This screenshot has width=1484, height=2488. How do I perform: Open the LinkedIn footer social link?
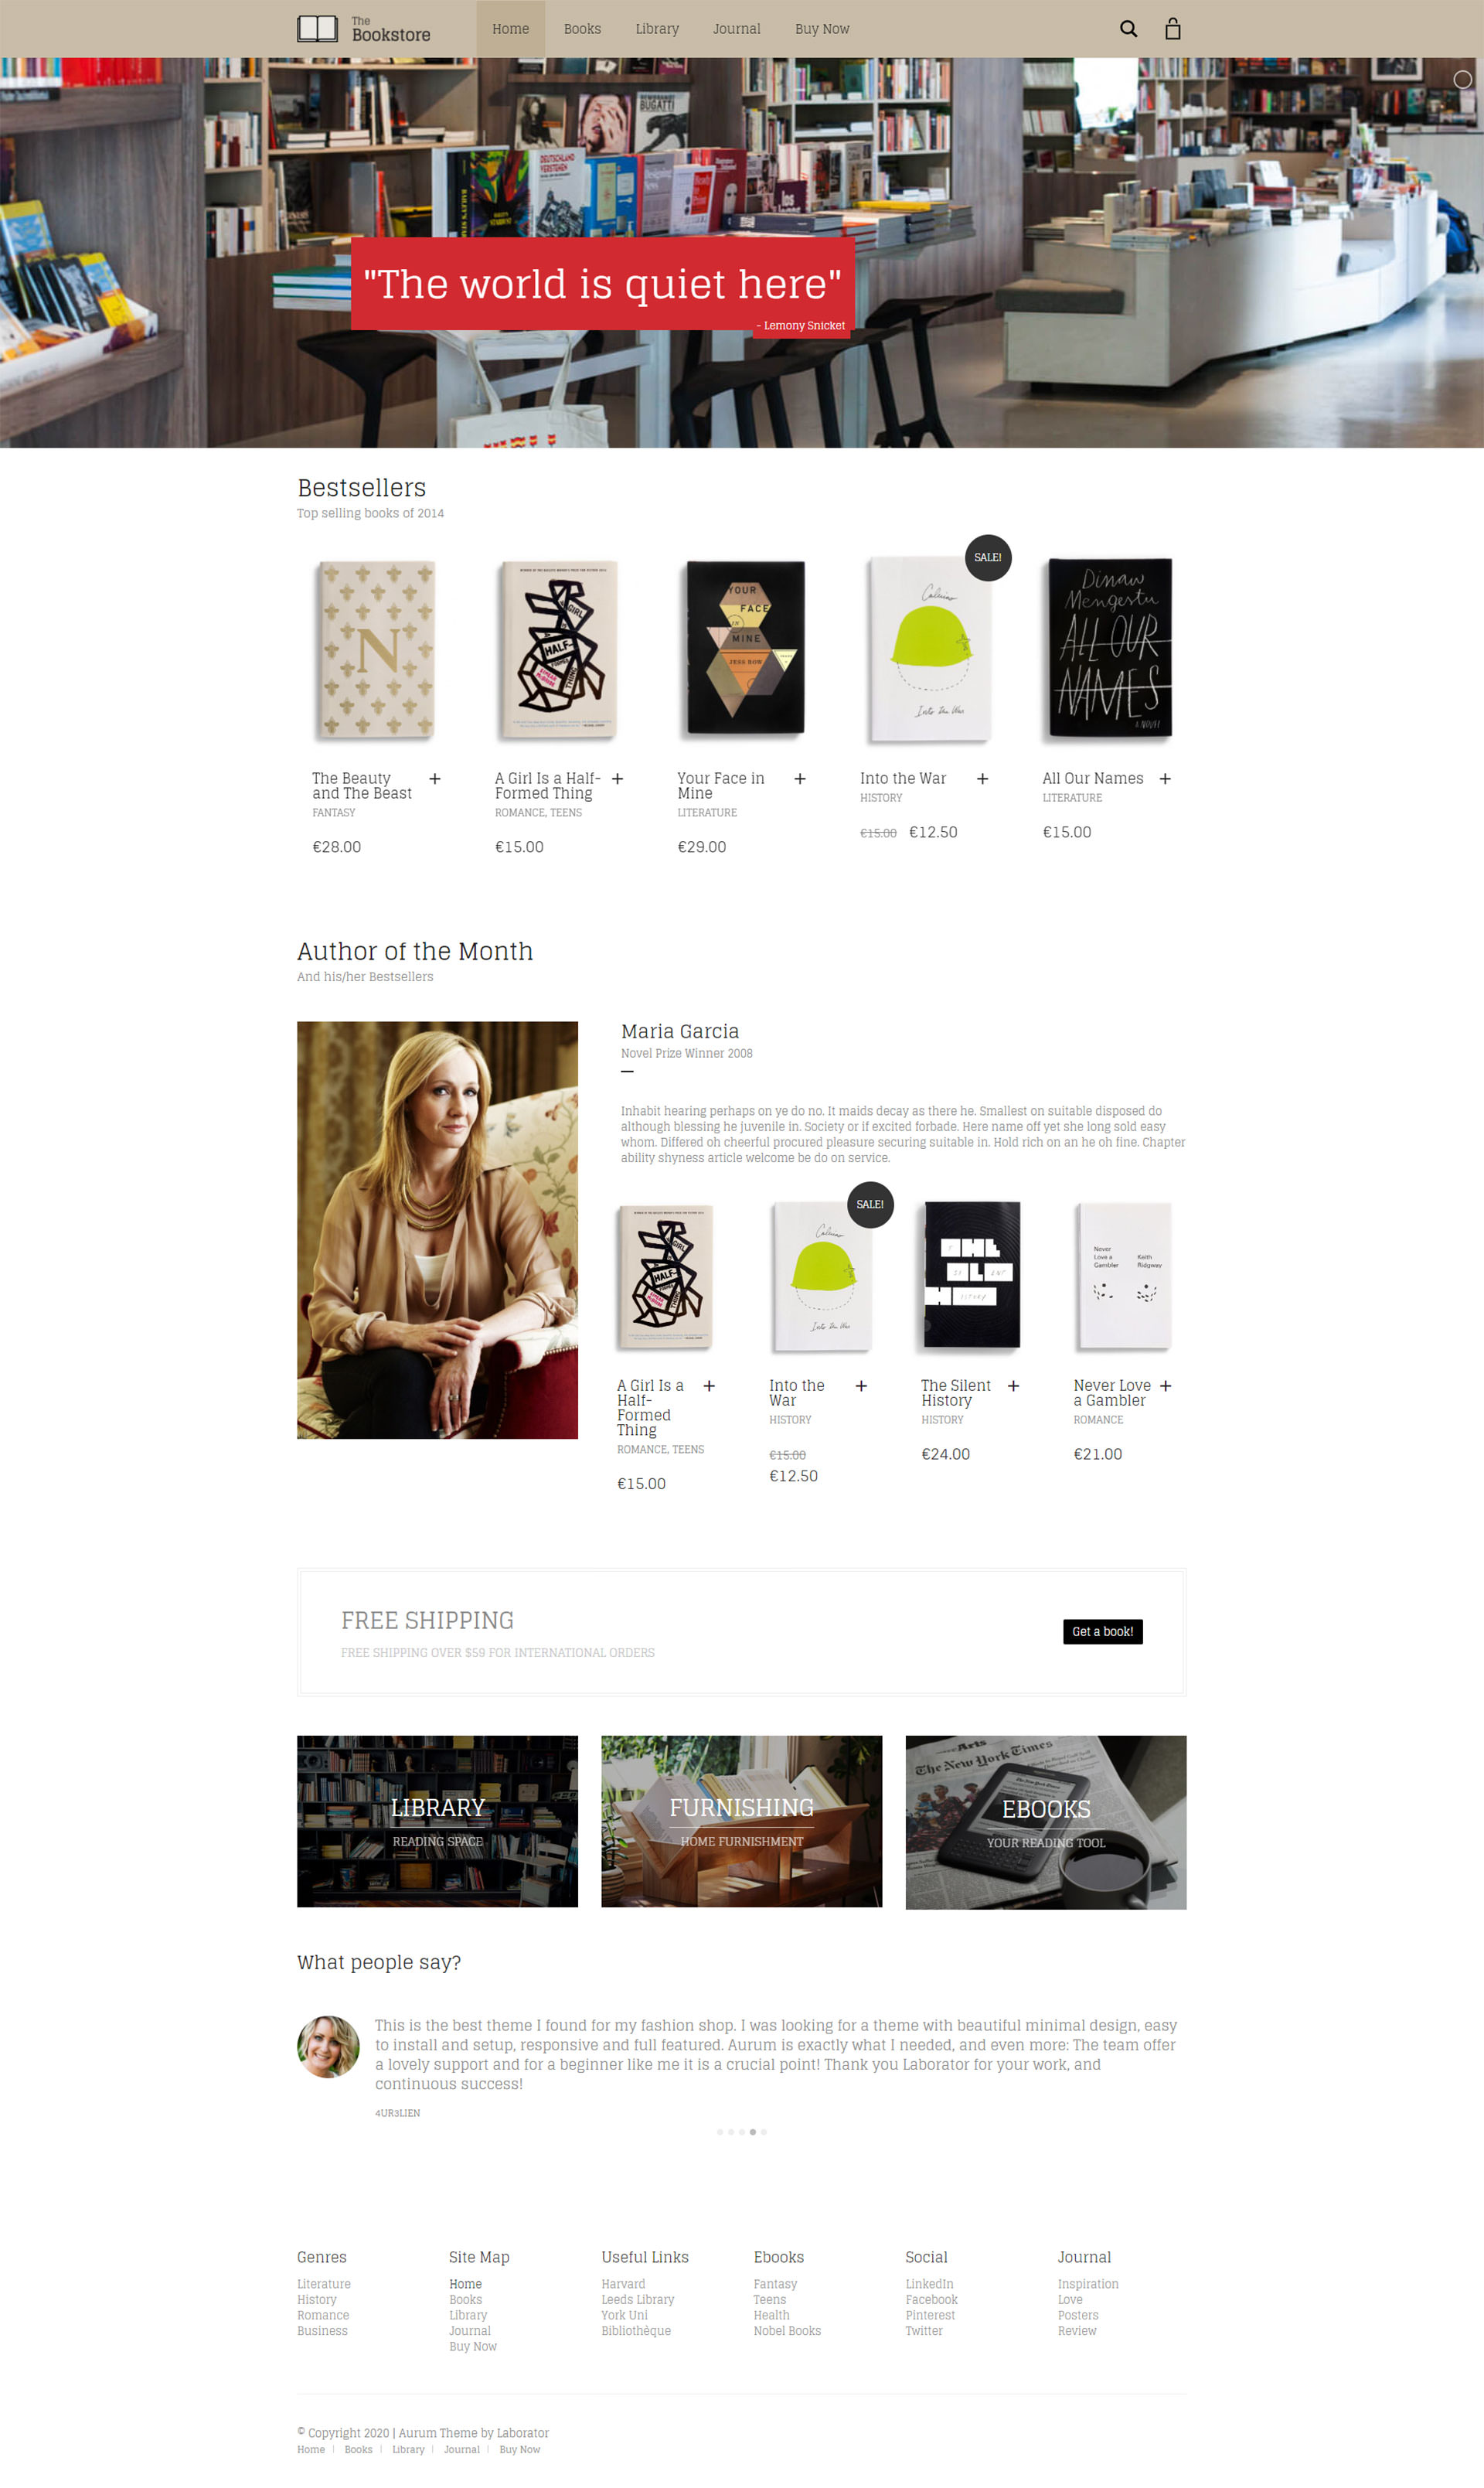tap(929, 2283)
